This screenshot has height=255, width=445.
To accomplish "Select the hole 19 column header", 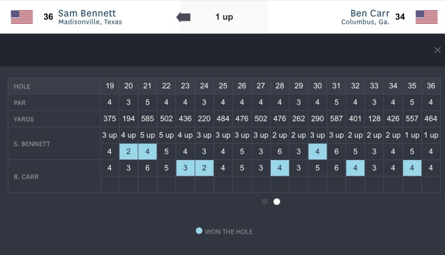I will [x=110, y=86].
